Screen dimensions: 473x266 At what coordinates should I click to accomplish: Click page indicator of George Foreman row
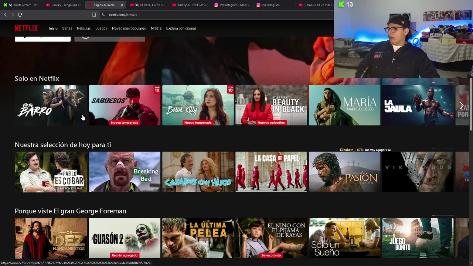(x=443, y=215)
